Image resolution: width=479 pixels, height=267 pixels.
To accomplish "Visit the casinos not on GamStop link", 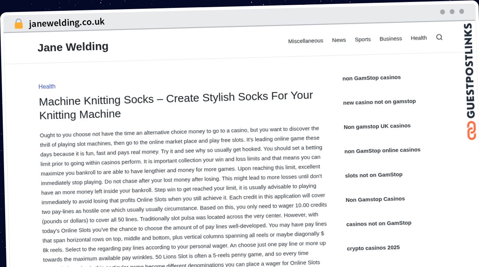I will click(x=379, y=224).
